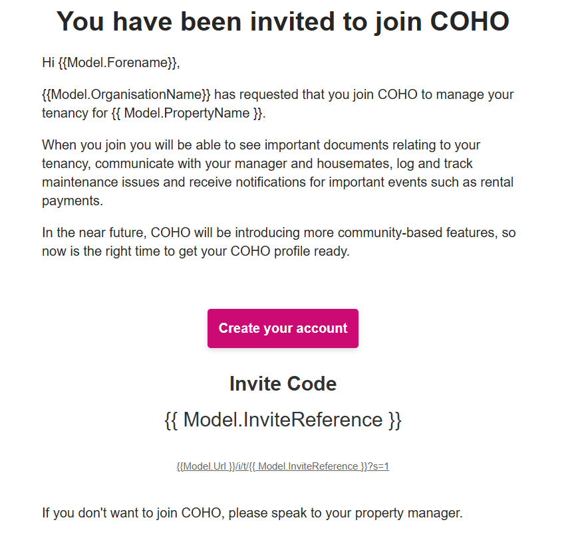The height and width of the screenshot is (550, 574).
Task: Click the large Model.InviteReference code text
Action: (283, 419)
